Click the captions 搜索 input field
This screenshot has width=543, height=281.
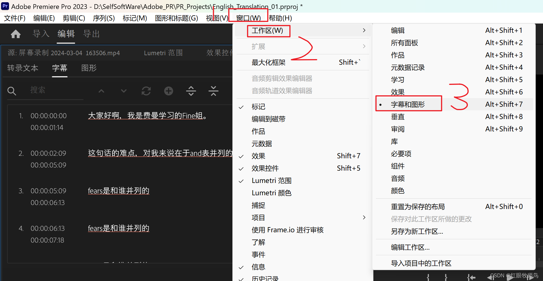click(x=56, y=90)
